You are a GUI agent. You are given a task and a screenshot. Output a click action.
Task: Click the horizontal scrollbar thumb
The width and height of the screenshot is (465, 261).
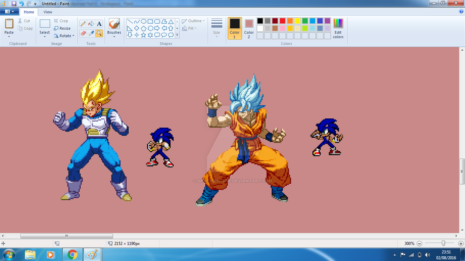click(x=66, y=236)
